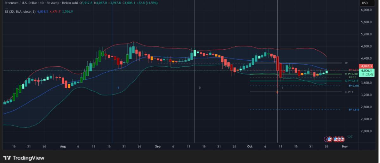
Task: Click the BB lower value 3,596.9
Action: 67,12
